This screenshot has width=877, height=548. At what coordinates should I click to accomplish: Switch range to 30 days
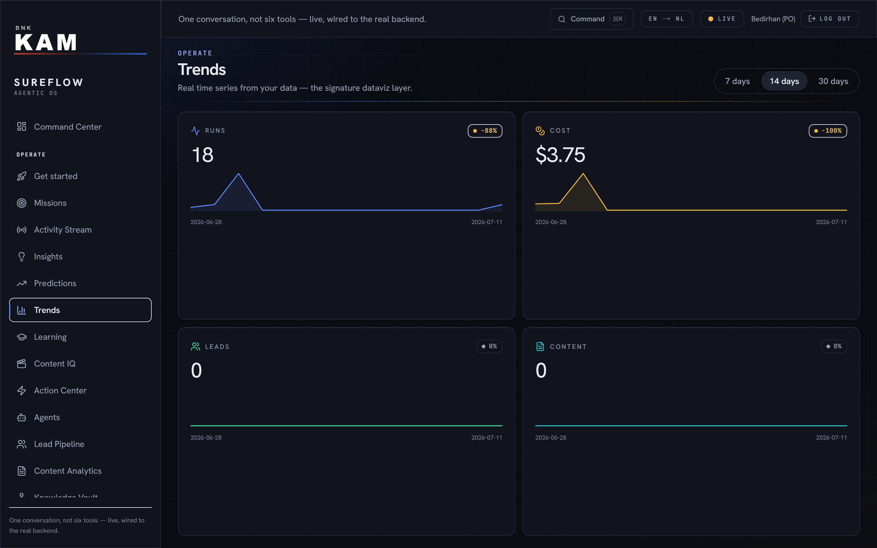click(x=833, y=81)
